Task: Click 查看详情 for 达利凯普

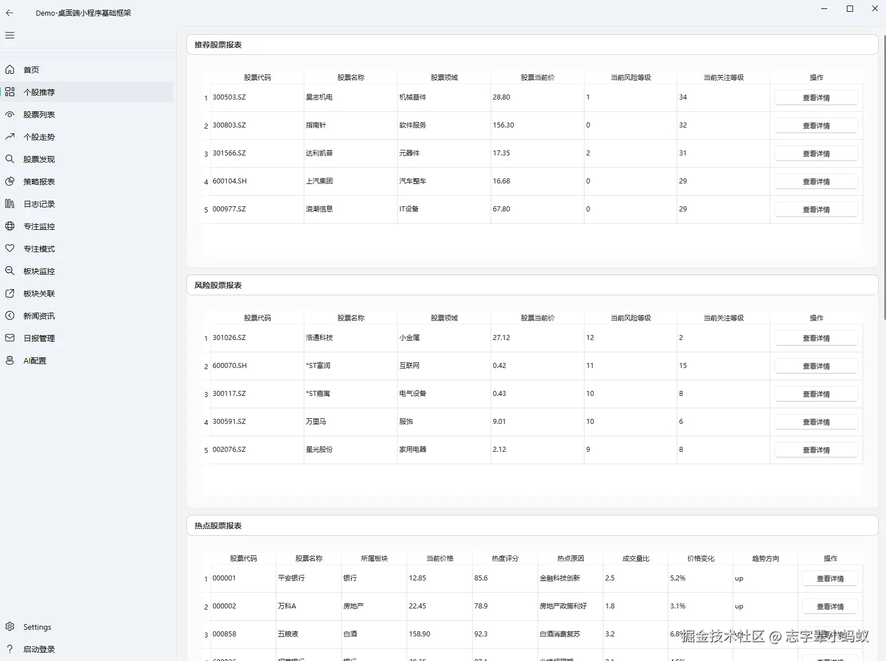Action: [816, 153]
